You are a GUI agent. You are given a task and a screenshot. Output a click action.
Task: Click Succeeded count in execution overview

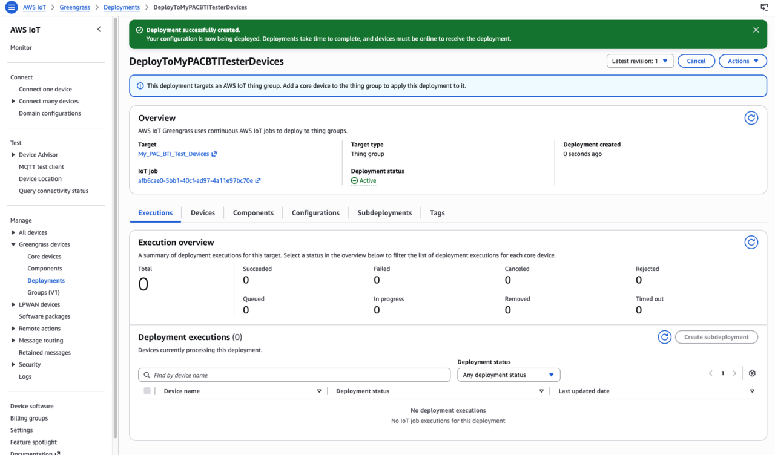coord(246,280)
